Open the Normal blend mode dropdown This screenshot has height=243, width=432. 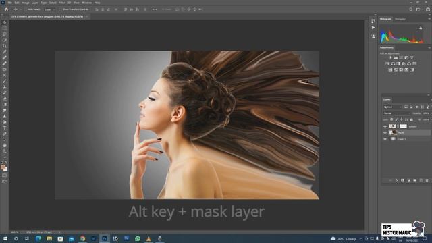tap(396, 113)
